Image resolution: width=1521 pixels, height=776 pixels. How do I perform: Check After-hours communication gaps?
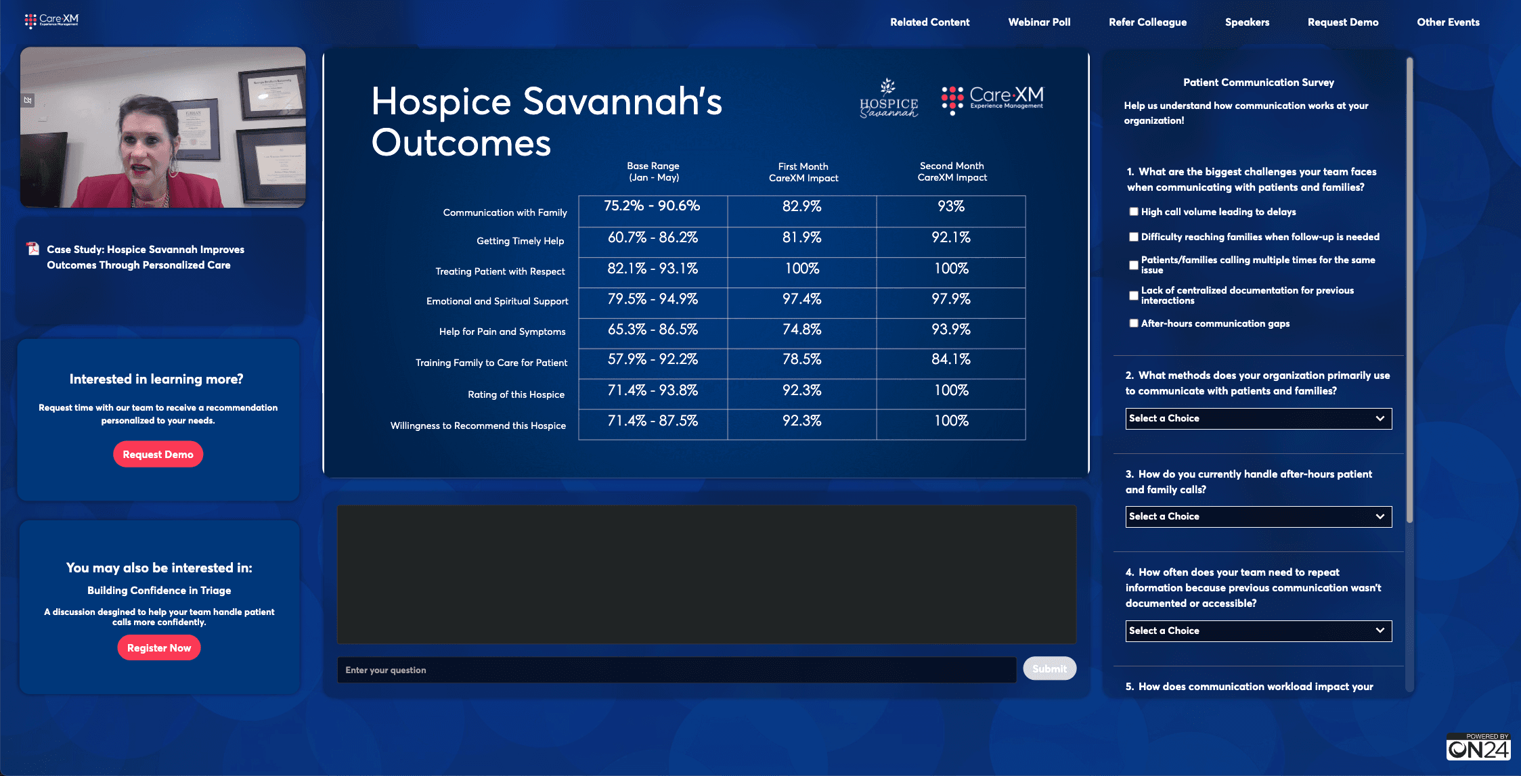pos(1134,323)
